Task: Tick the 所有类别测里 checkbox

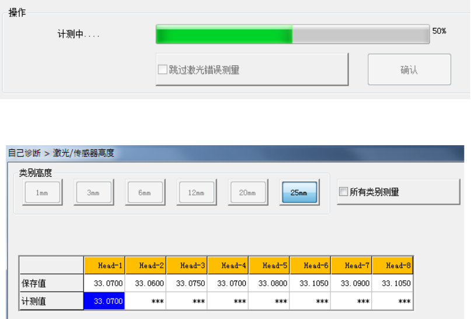Action: click(343, 191)
